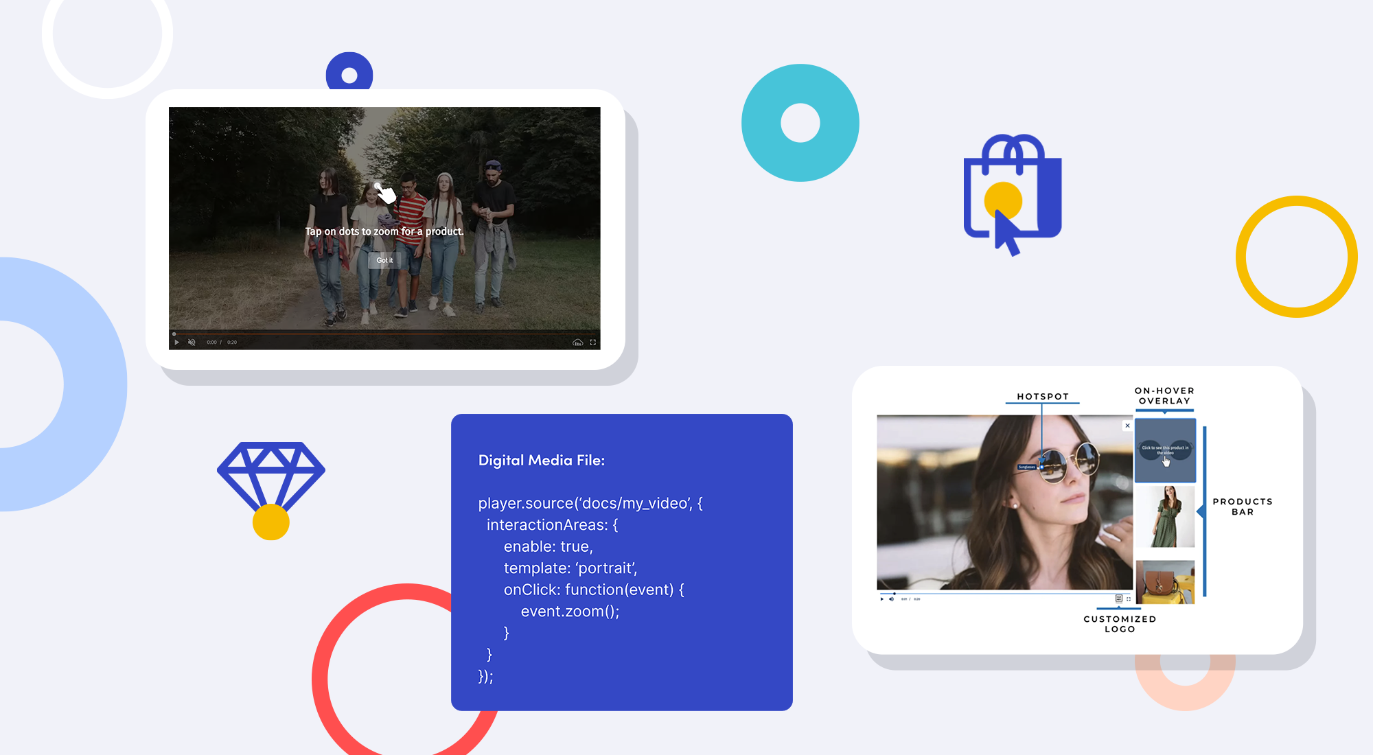The height and width of the screenshot is (755, 1373).
Task: Click the playhead dot on the sunglasses video seek bar
Action: click(x=895, y=593)
